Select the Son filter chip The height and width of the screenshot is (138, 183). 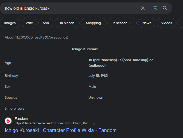point(46,23)
